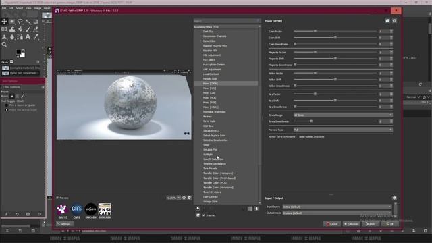
Task: Open the Output mode dropdown
Action: [x=337, y=213]
